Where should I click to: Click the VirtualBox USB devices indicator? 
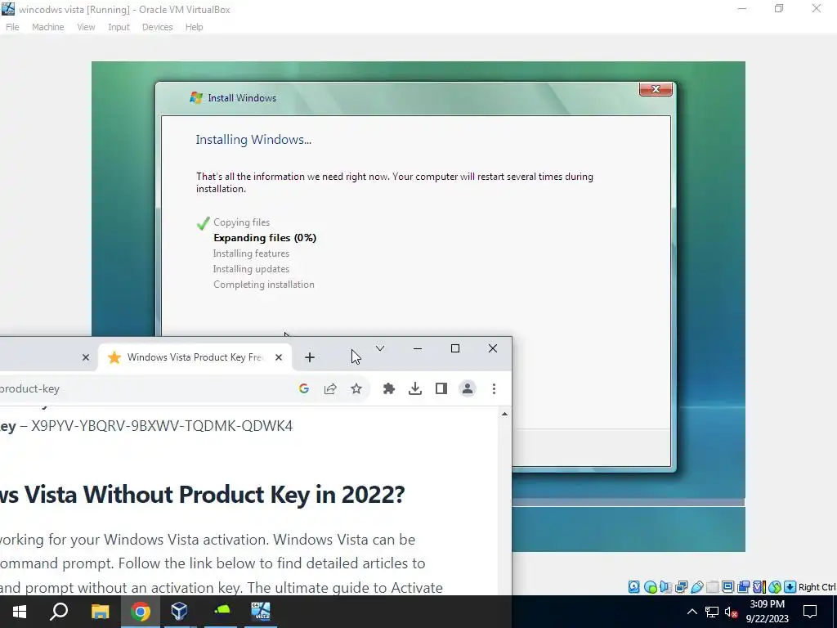pyautogui.click(x=696, y=587)
